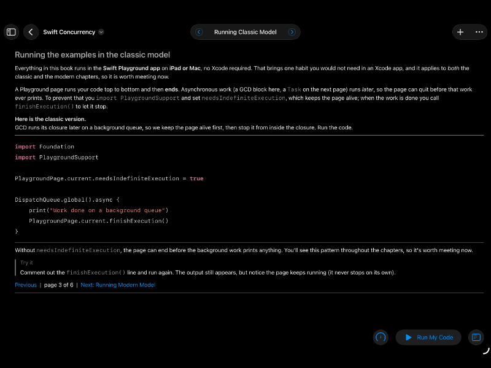The height and width of the screenshot is (368, 491).
Task: Open the Swift Concurrency title dropdown
Action: pos(101,32)
